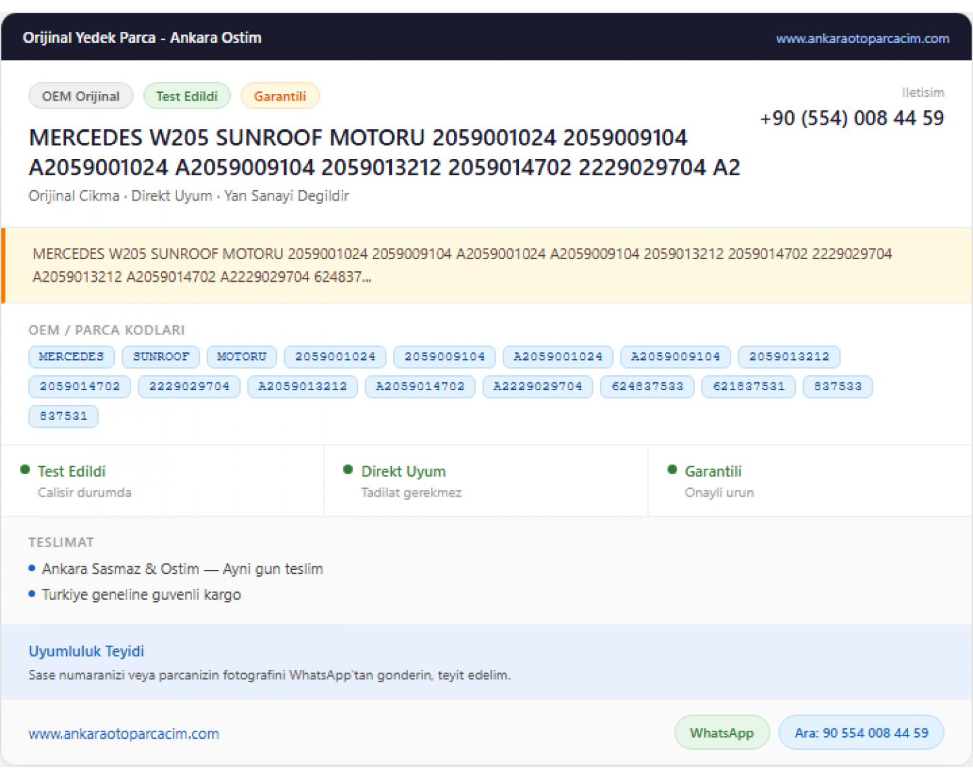
Task: Click the Ara: 90 554 008 44 59 call button
Action: 861,732
